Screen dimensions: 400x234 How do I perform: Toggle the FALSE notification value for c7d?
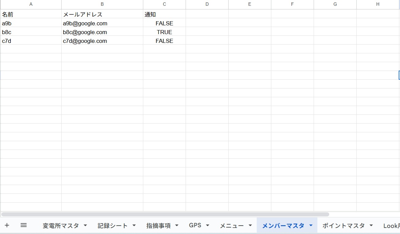[164, 41]
